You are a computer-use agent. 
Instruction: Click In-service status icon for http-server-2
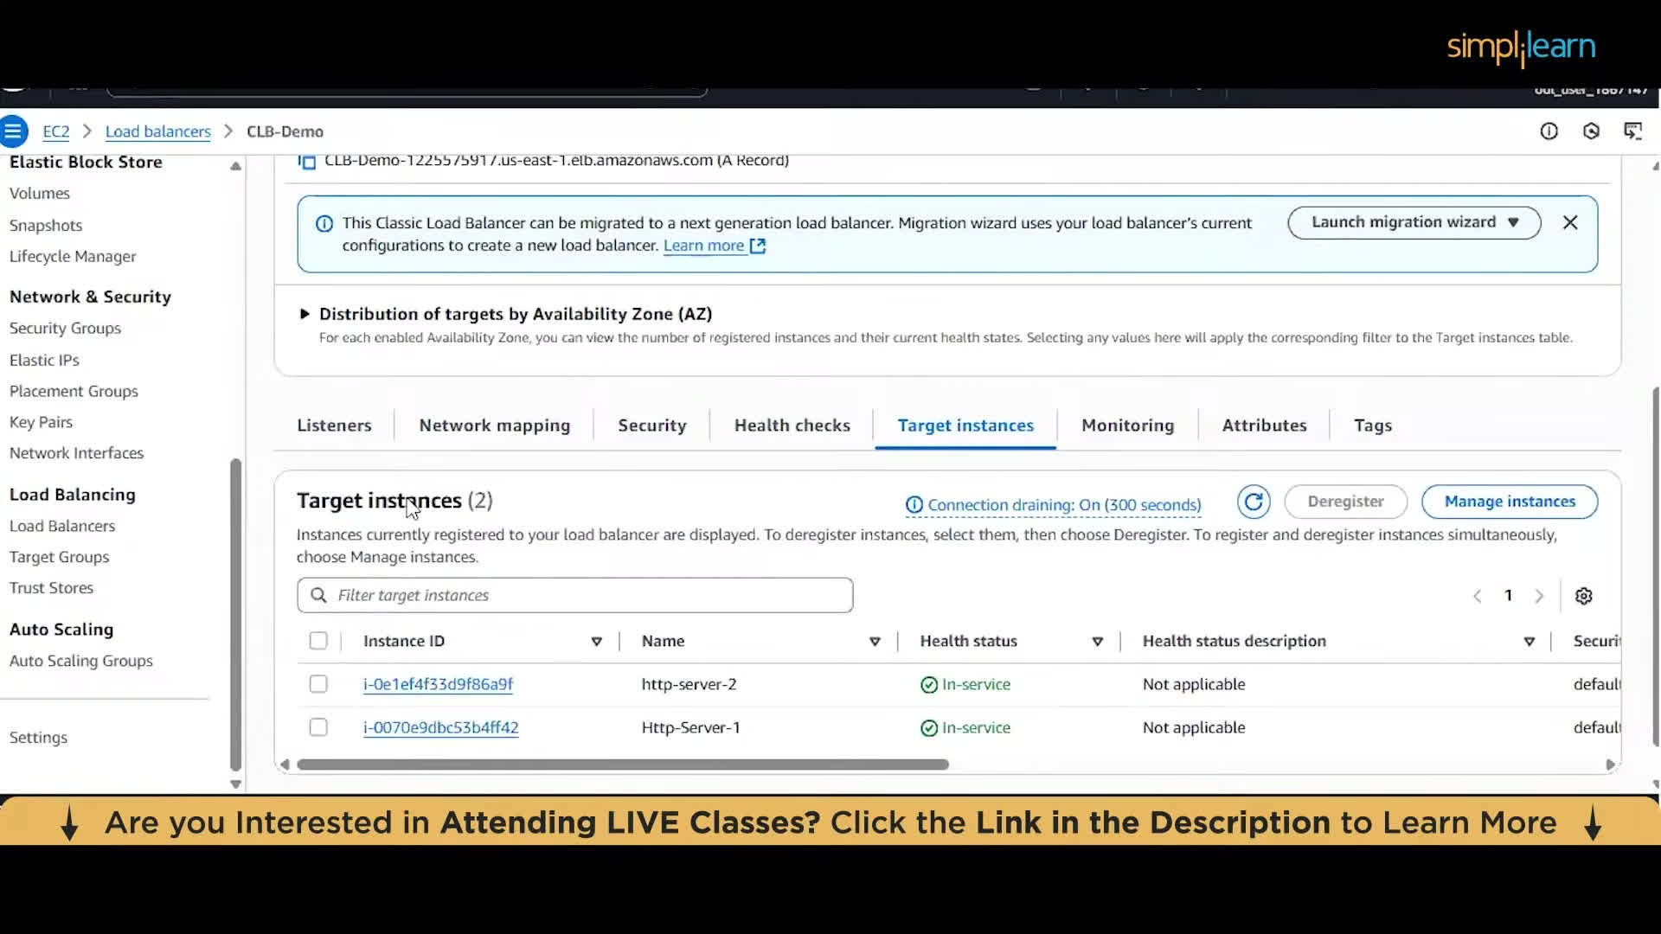pyautogui.click(x=929, y=685)
